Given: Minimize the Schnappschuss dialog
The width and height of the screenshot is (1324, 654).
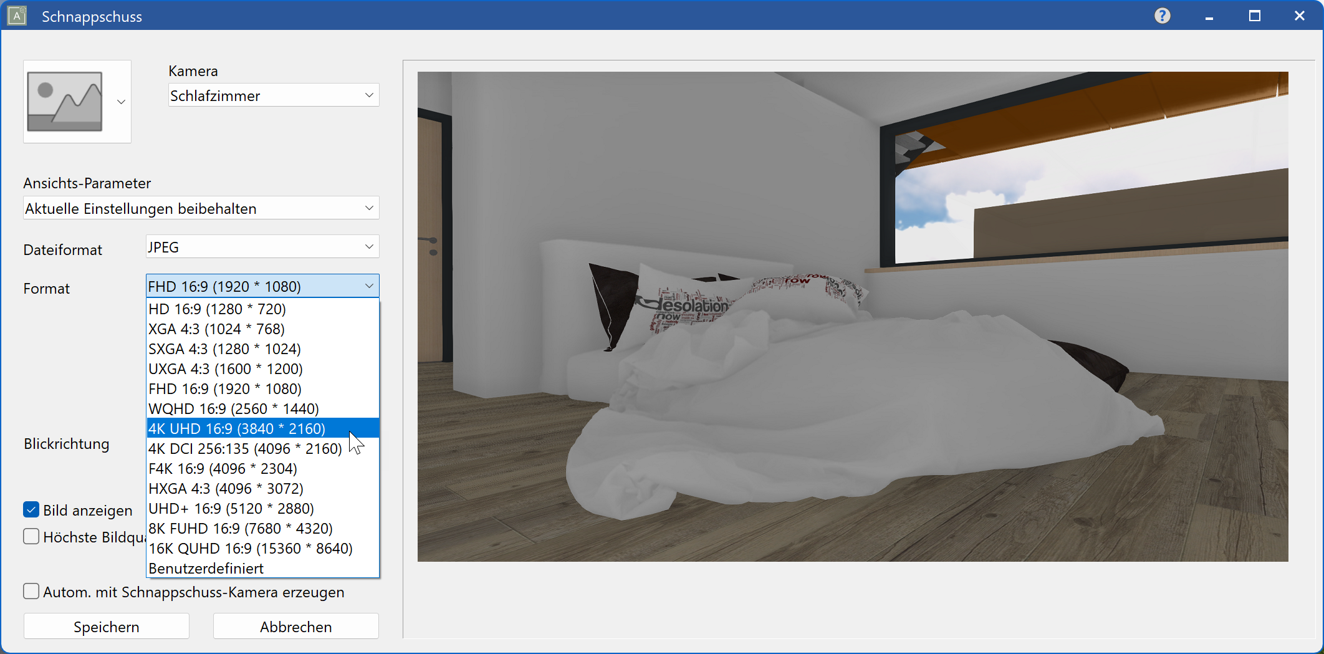Looking at the screenshot, I should tap(1209, 16).
